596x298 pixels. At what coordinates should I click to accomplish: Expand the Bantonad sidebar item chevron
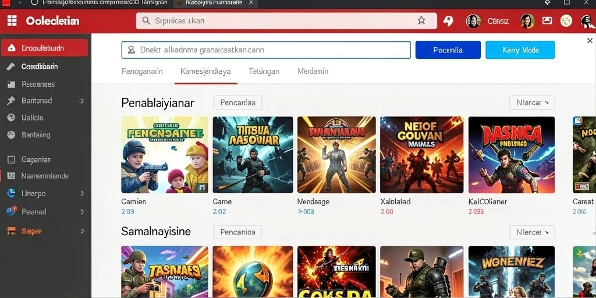[81, 101]
